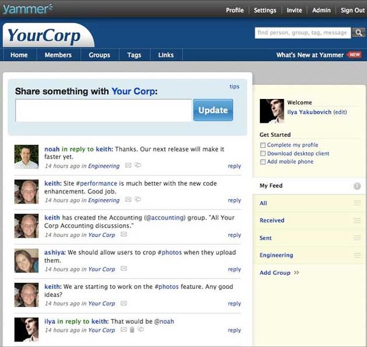The width and height of the screenshot is (367, 347).
Task: Click reply on keith's #performance post
Action: (x=234, y=200)
